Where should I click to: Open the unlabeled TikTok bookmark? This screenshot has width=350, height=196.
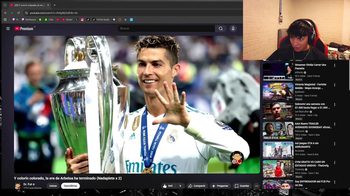pyautogui.click(x=88, y=20)
